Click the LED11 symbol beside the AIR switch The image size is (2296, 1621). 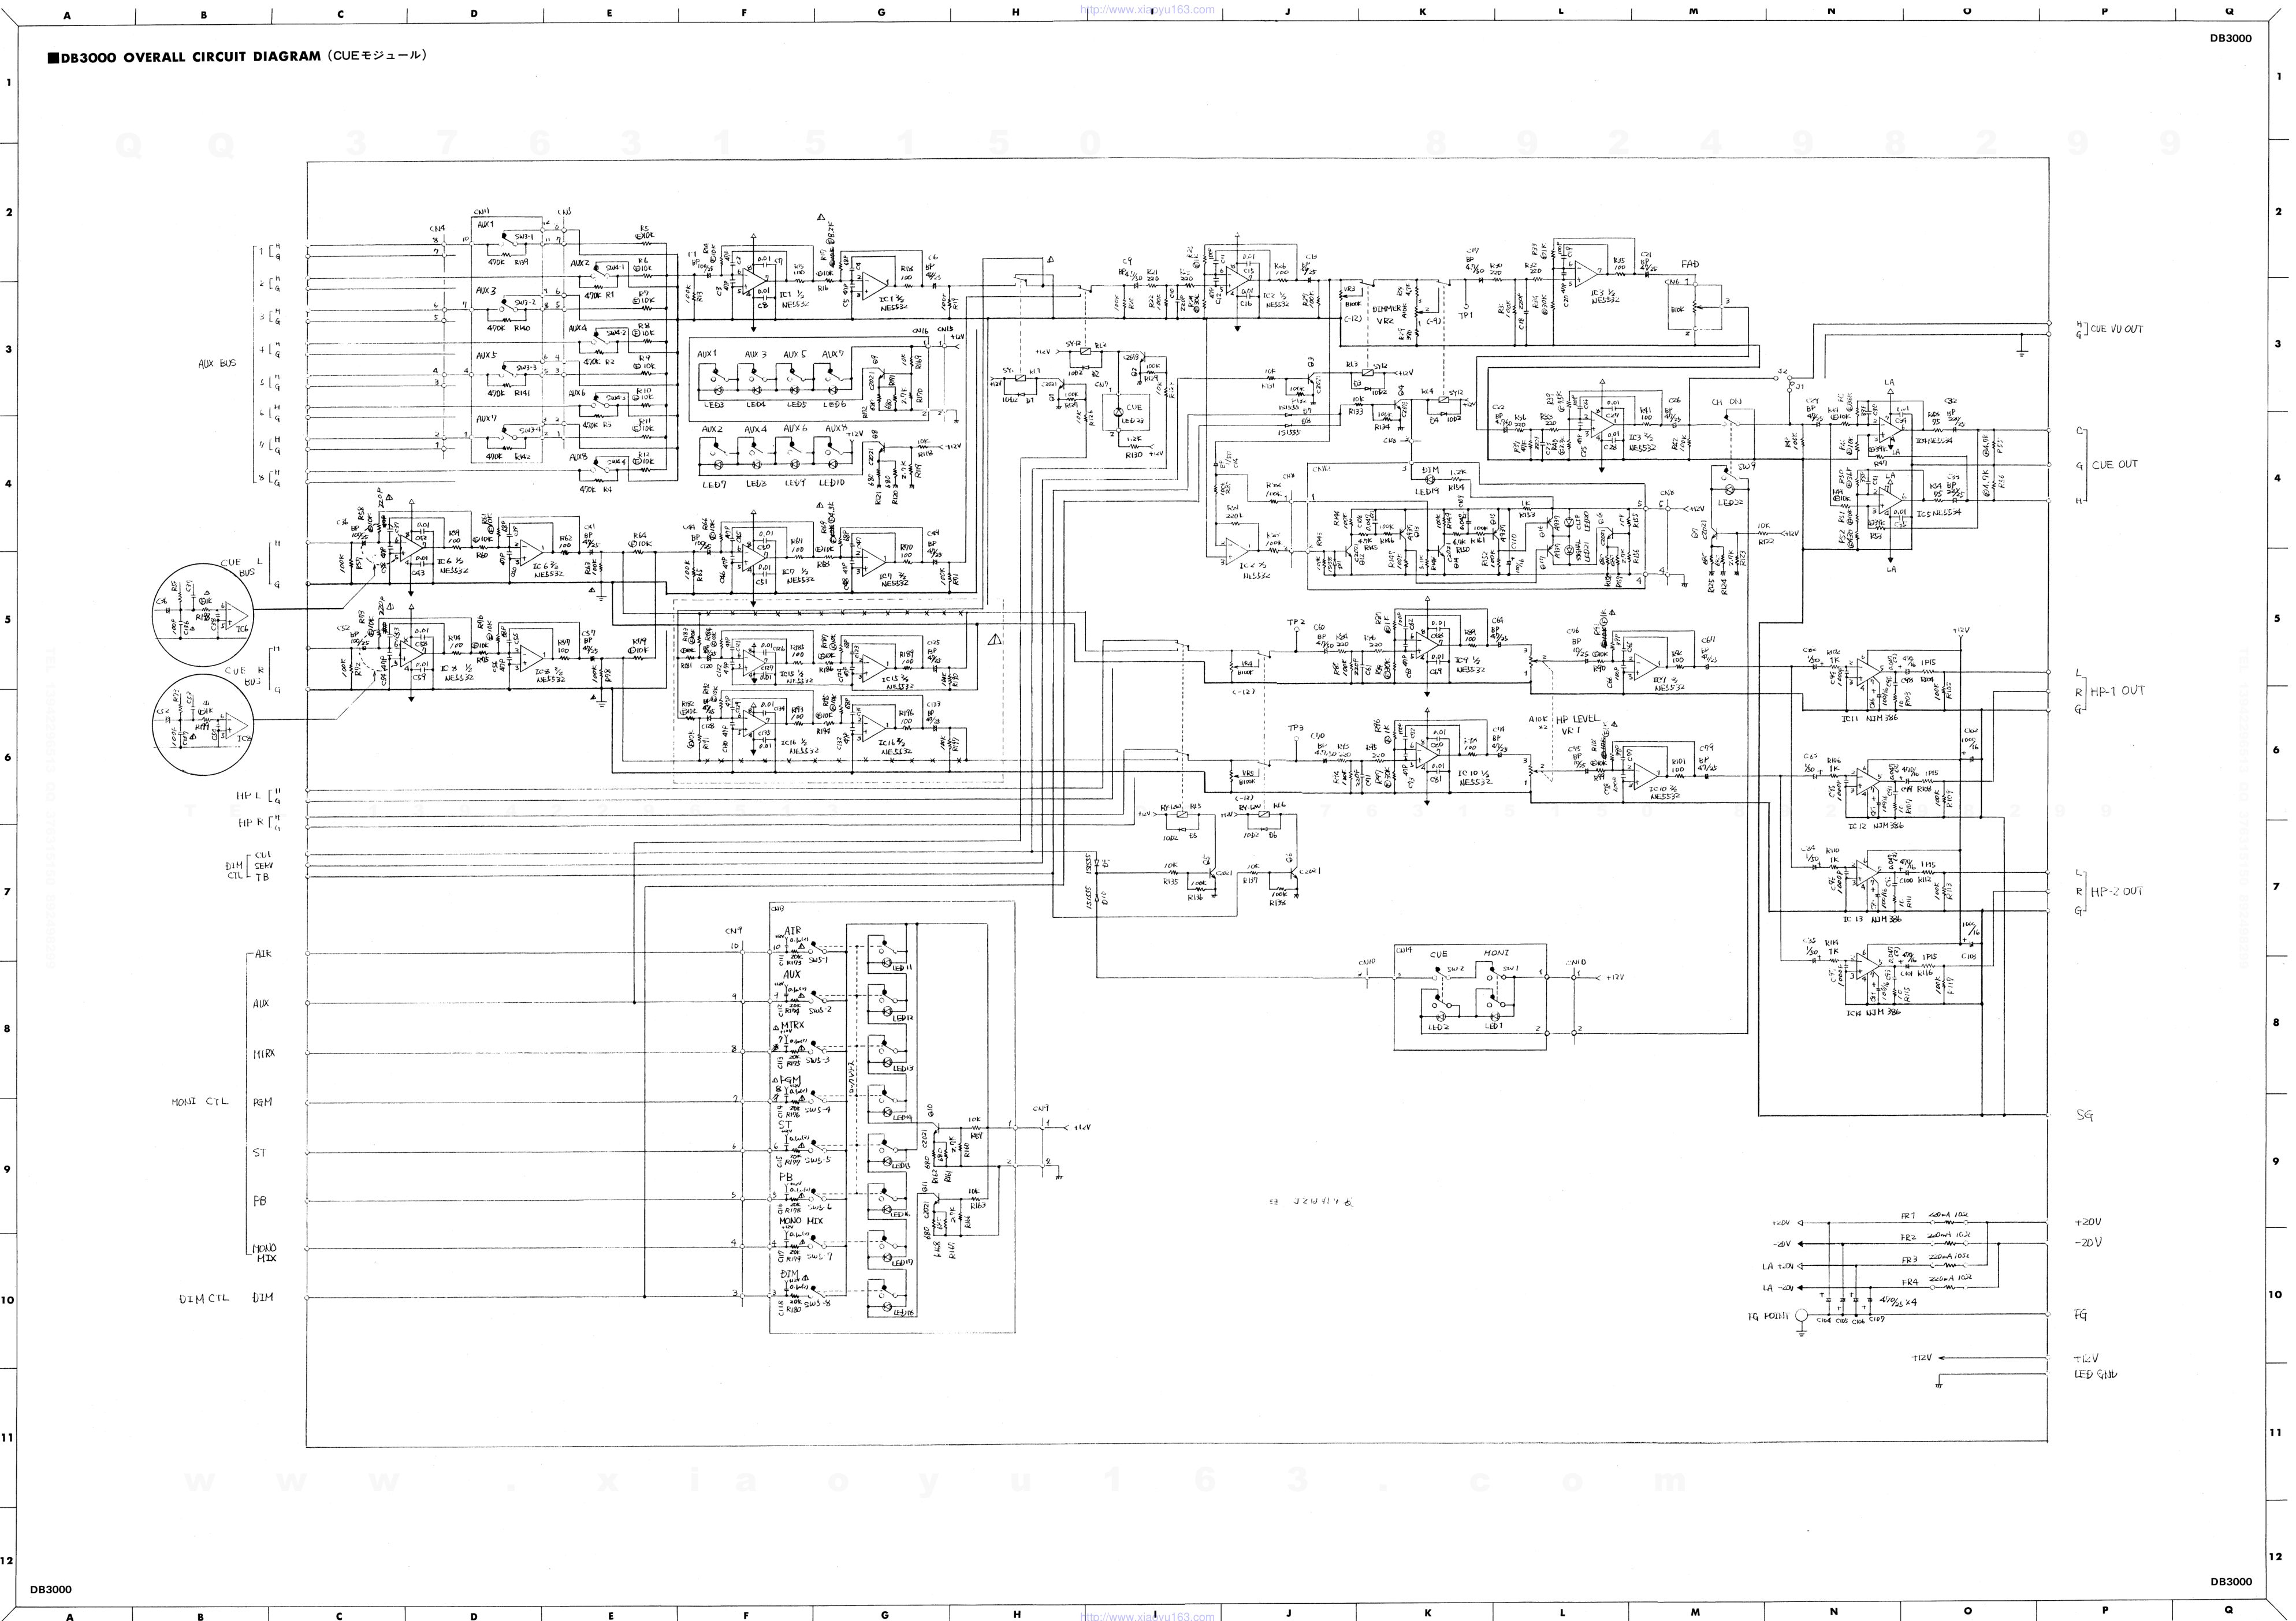click(x=887, y=963)
